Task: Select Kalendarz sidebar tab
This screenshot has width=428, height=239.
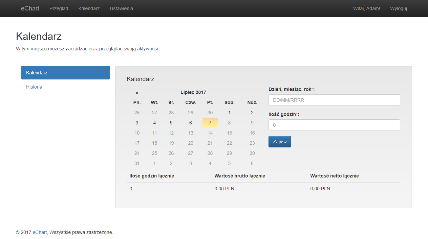Action: coord(65,73)
